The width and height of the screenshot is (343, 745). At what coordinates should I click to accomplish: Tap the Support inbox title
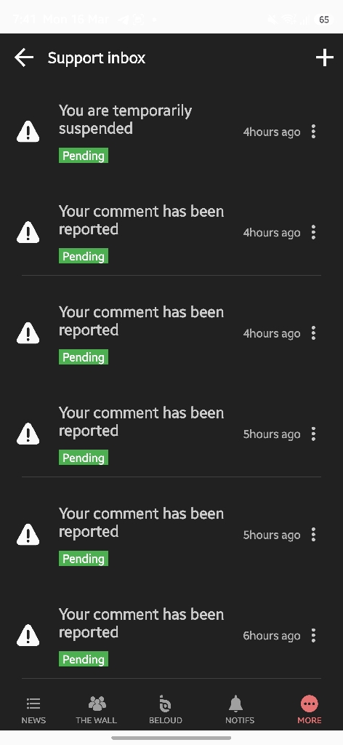point(97,58)
